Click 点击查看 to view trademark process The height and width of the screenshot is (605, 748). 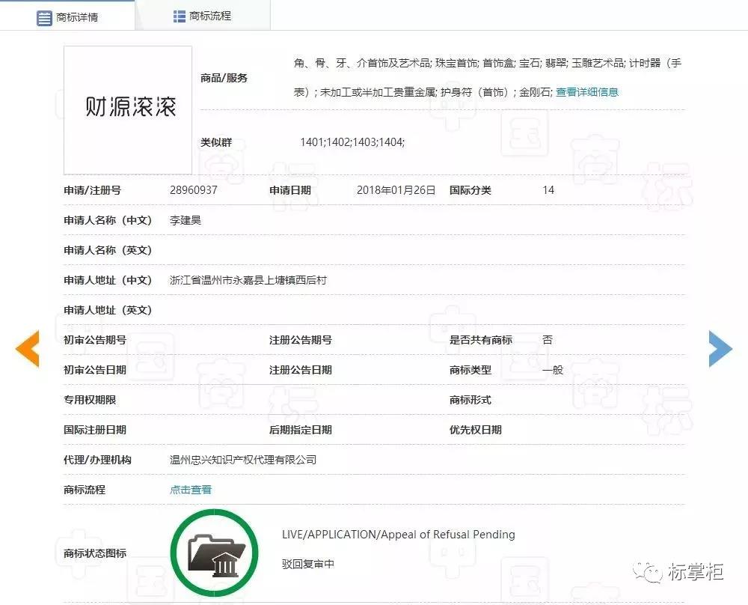188,489
